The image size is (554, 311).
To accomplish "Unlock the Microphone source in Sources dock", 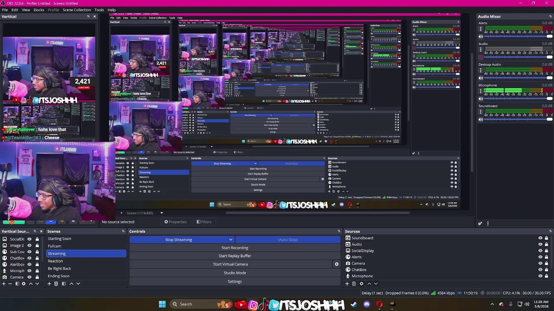I will coord(546,276).
